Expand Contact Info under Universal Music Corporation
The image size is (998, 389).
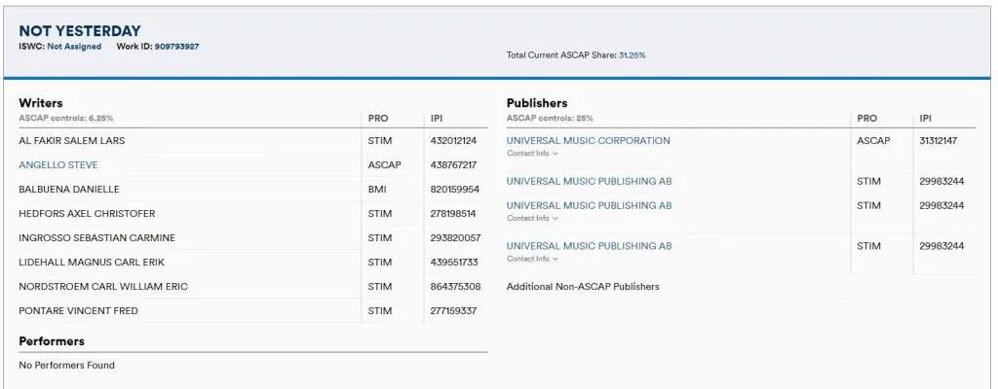[532, 154]
